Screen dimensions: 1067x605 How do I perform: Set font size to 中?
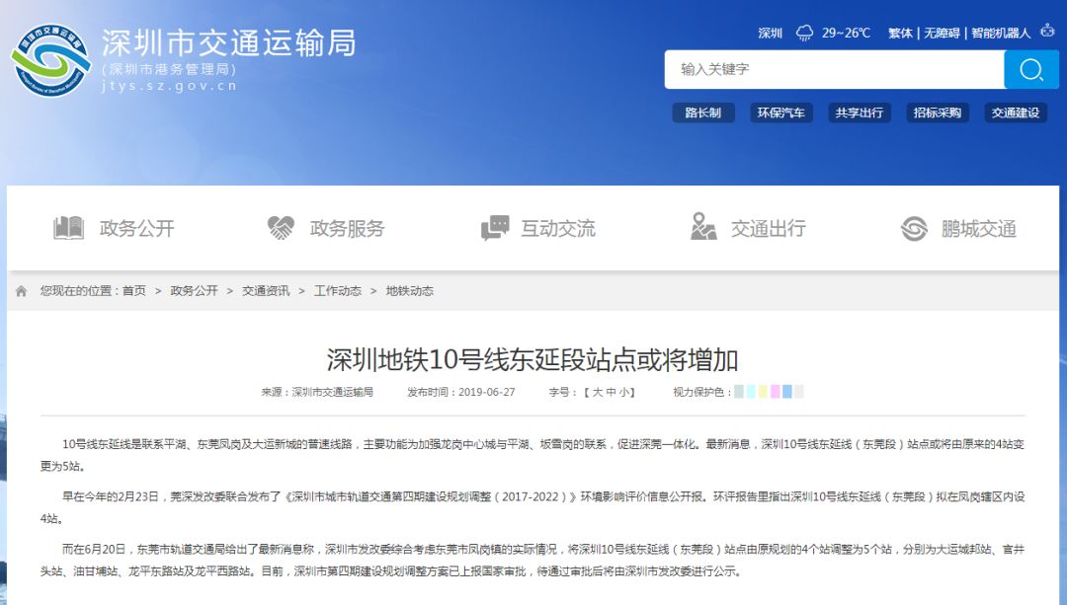[611, 392]
